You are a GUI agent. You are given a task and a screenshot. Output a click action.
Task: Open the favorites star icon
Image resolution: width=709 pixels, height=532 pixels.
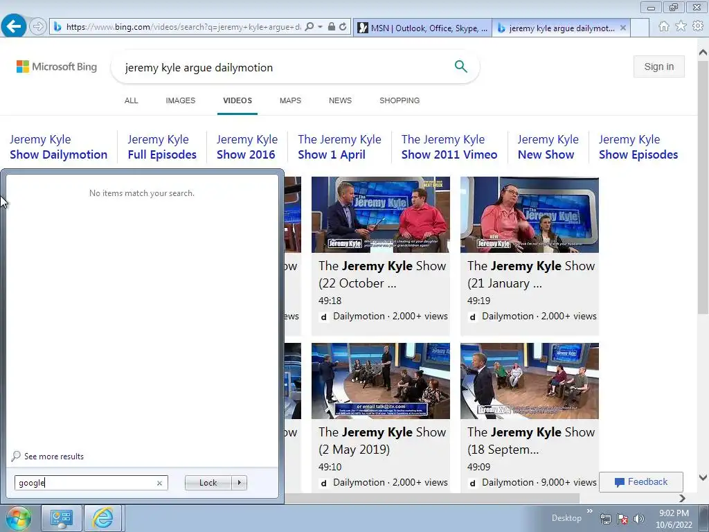[x=681, y=26]
